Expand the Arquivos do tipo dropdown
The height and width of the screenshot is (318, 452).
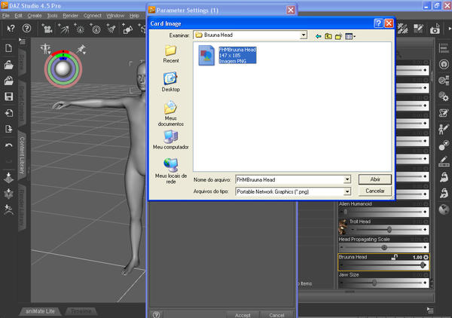[347, 191]
